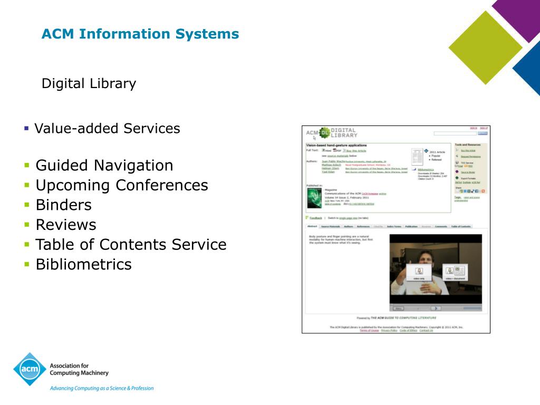Image resolution: width=540 pixels, height=405 pixels.
Task: Click the Terms of Usage footer link
Action: click(x=370, y=331)
